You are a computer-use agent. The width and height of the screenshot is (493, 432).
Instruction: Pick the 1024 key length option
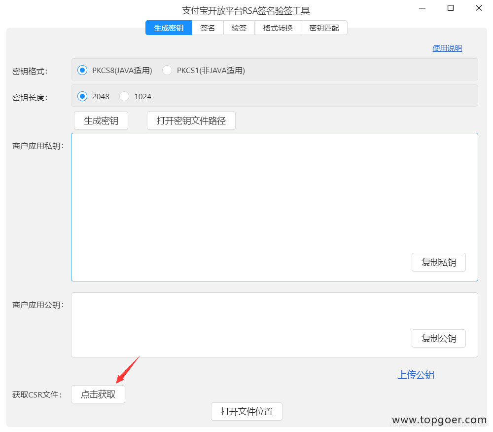tap(124, 96)
